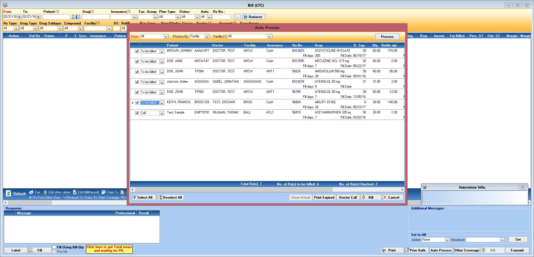Uncheck the BROWN, JOHNNY row checkbox
This screenshot has width=534, height=257.
[137, 51]
